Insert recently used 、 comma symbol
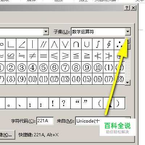This screenshot has height=145, width=145. click(x=22, y=103)
